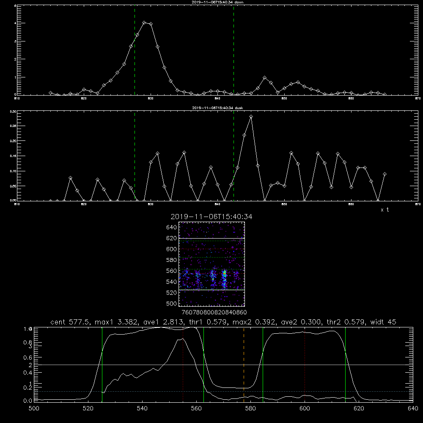Click heatmap y-axis label '560'
This screenshot has width=423, height=423.
click(x=171, y=271)
